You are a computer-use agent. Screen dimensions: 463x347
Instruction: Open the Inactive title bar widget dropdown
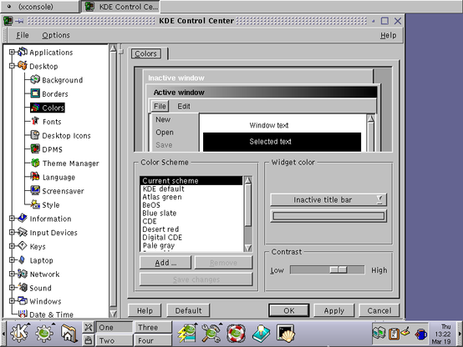328,199
